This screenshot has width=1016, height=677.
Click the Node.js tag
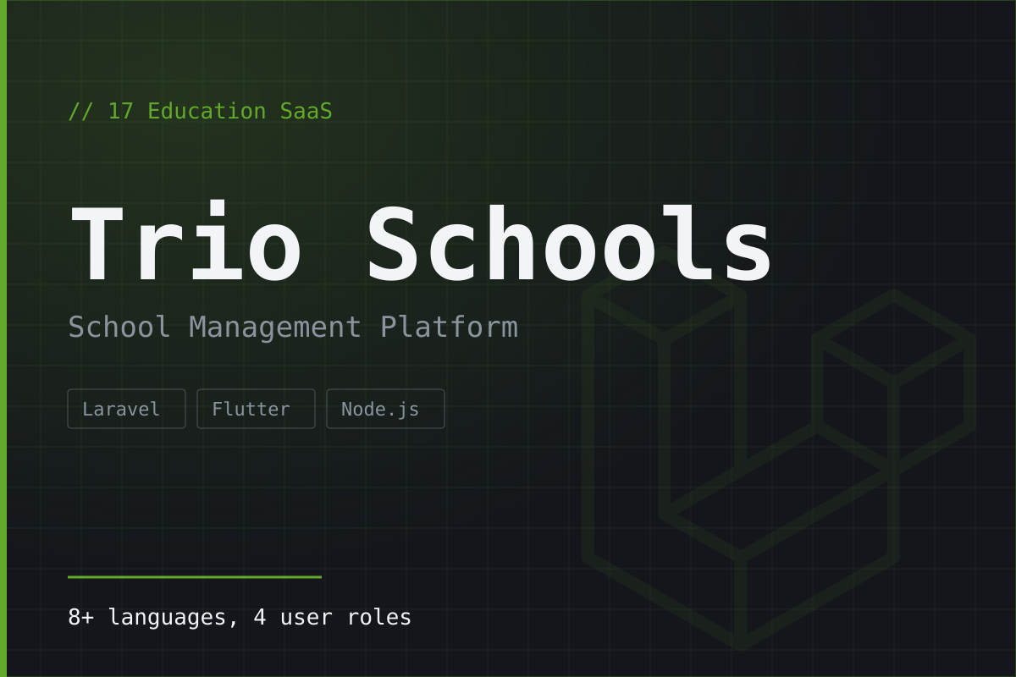click(x=385, y=409)
